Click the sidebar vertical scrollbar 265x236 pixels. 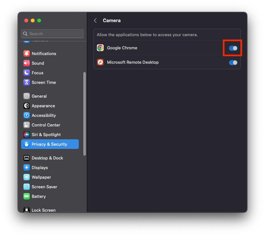[85, 114]
